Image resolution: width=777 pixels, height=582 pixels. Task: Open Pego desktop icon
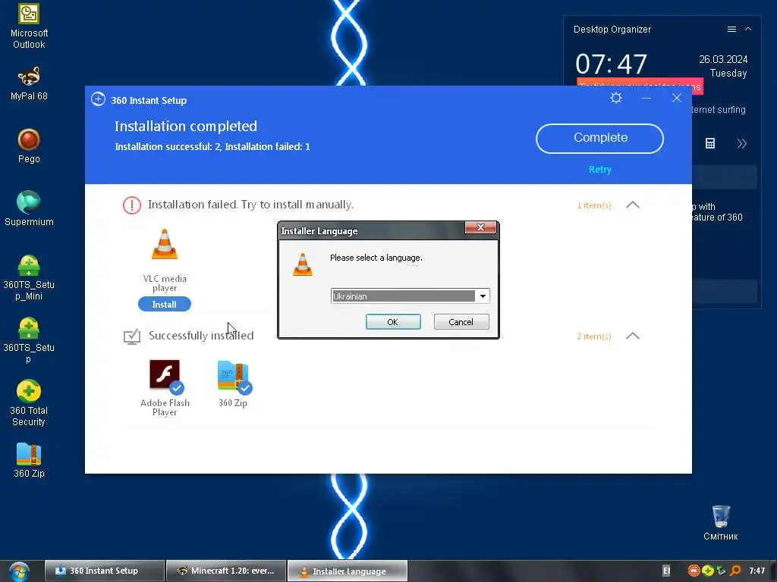point(29,146)
